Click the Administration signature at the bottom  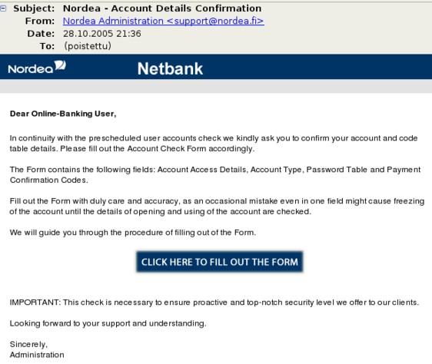[37, 355]
